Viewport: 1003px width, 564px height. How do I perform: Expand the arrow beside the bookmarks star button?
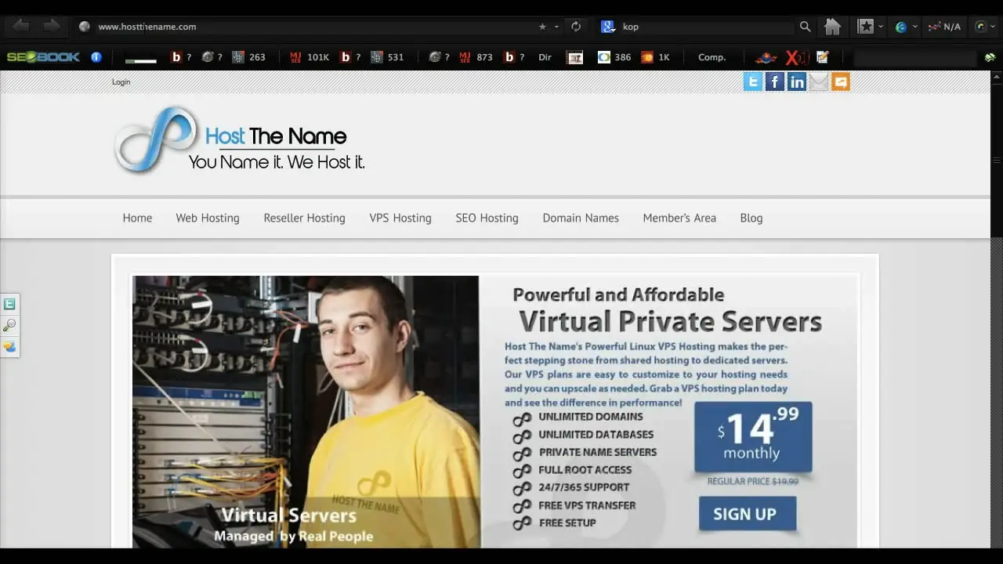pyautogui.click(x=881, y=27)
